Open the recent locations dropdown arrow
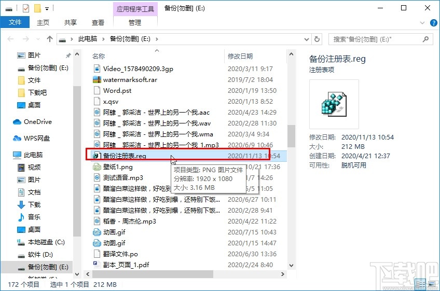440x291 pixels. [x=38, y=39]
